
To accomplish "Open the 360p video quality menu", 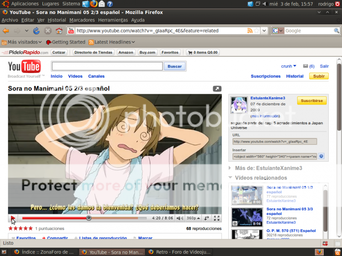I will click(193, 218).
